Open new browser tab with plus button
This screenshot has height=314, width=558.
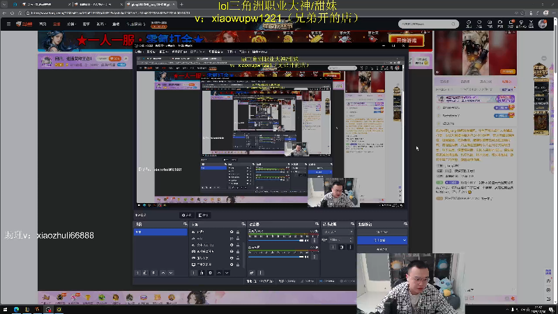point(181,4)
